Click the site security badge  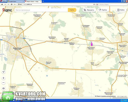pos(20,4)
